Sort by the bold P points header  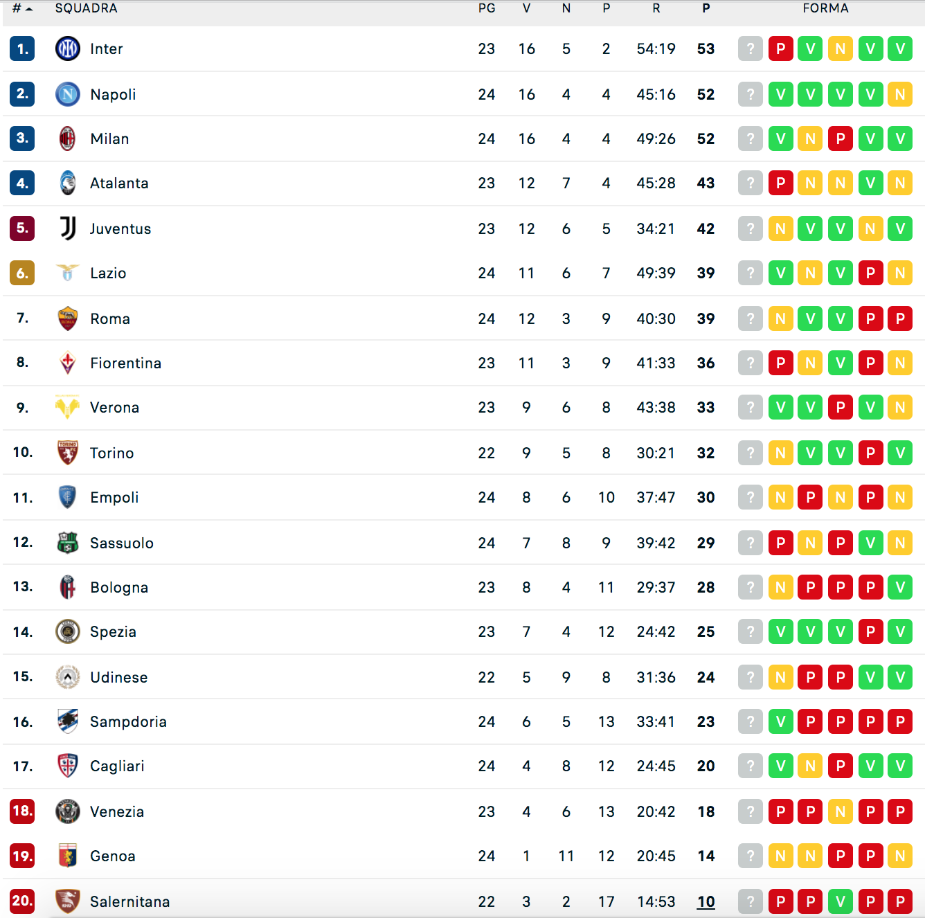706,8
